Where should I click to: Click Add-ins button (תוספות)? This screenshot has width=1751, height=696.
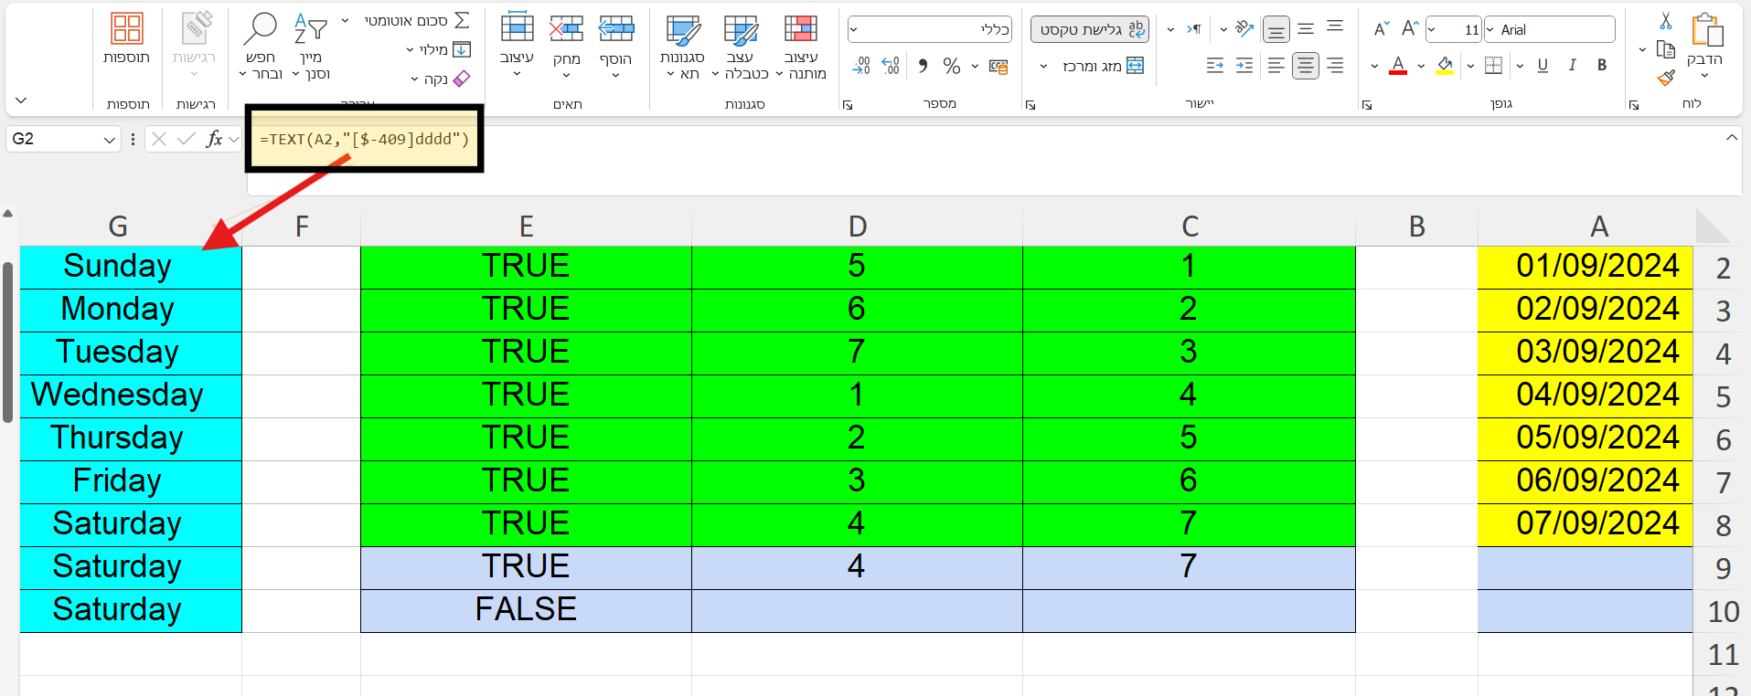(126, 40)
